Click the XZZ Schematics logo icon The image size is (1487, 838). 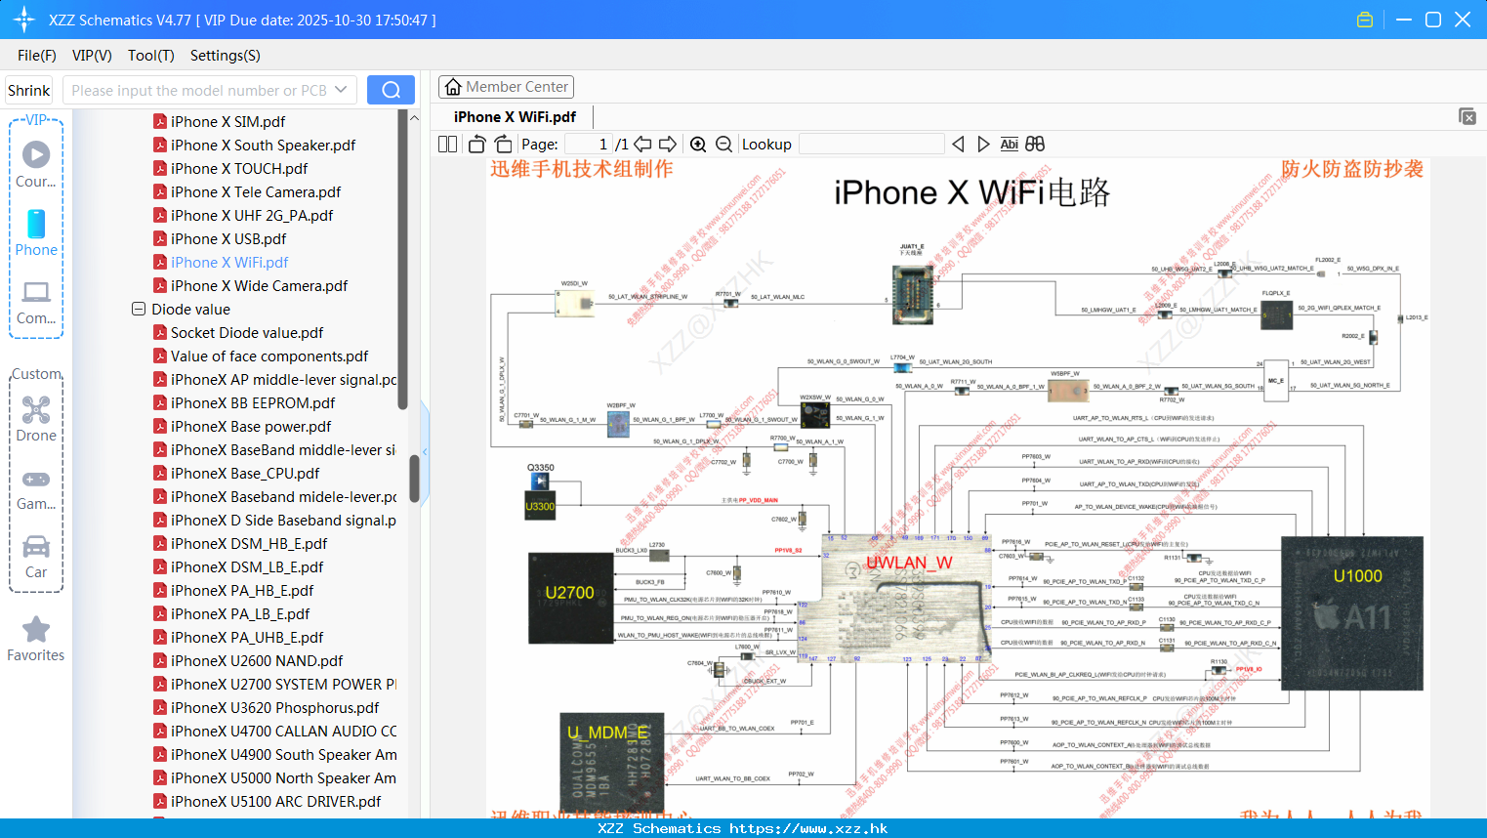pos(24,20)
